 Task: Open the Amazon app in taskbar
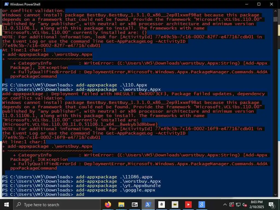(161, 205)
